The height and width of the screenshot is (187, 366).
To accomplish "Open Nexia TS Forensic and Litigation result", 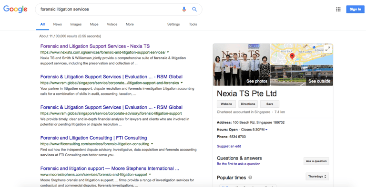I will [x=95, y=46].
